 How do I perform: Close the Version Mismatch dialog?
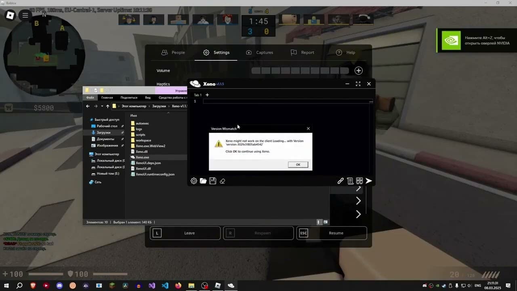point(308,129)
